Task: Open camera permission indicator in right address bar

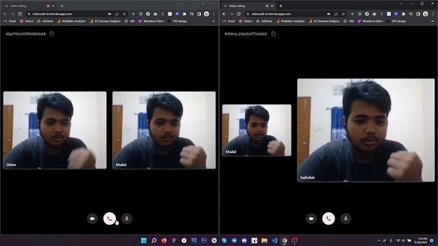Action: point(328,14)
